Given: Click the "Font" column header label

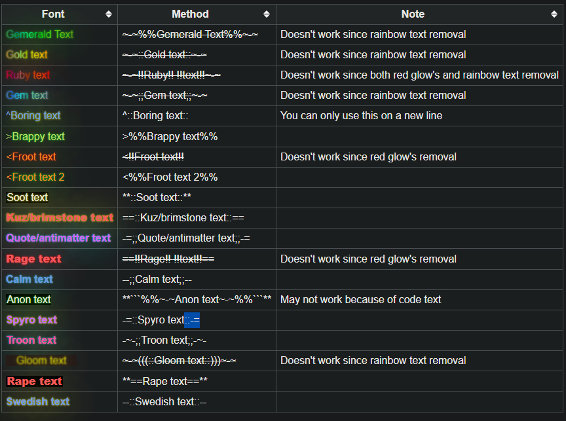Looking at the screenshot, I should 53,14.
